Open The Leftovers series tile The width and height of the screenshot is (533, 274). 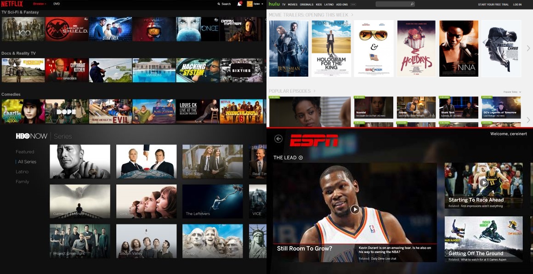click(212, 201)
